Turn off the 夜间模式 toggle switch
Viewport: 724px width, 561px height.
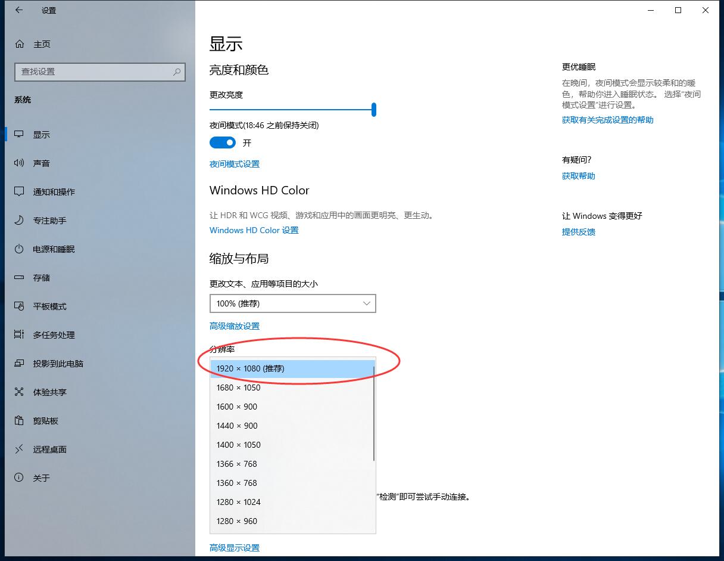click(223, 142)
